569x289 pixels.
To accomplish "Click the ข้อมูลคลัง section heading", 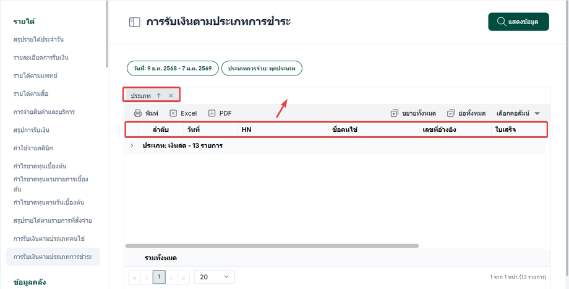I will tap(30, 282).
